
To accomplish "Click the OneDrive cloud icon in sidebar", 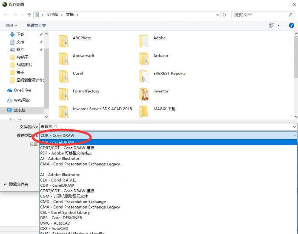I will click(10, 90).
